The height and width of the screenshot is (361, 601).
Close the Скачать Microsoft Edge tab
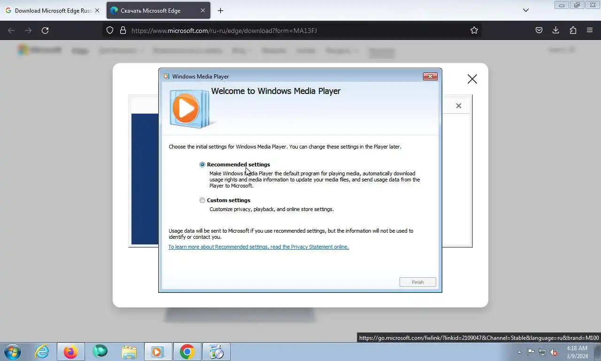tap(203, 10)
